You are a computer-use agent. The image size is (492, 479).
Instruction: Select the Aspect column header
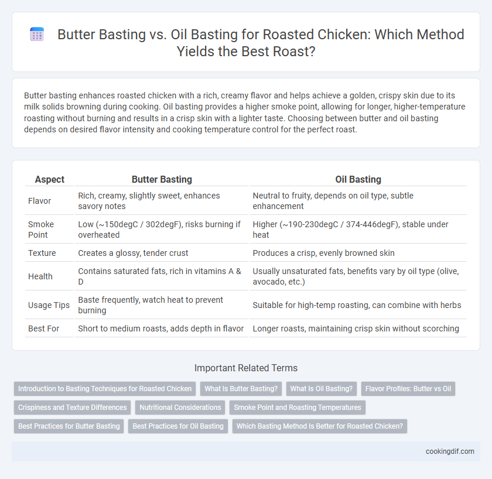click(50, 179)
